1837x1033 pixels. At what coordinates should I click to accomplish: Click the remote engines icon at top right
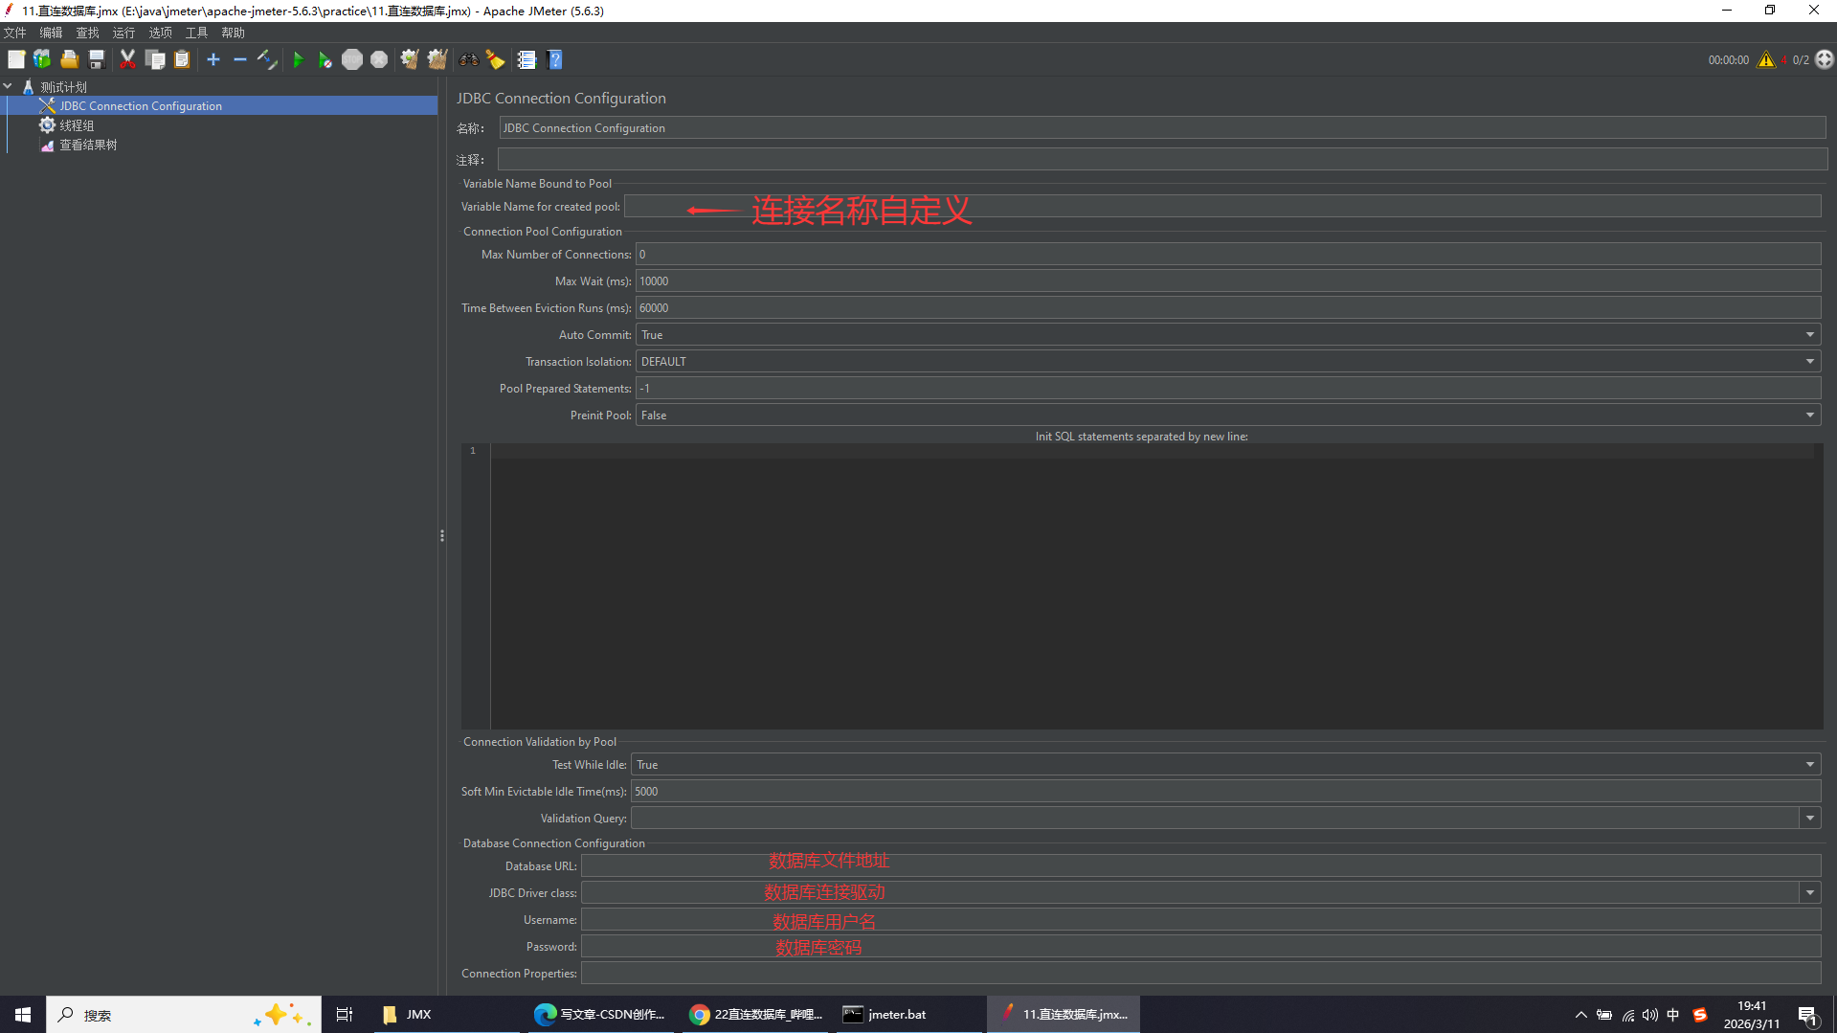coord(1825,59)
